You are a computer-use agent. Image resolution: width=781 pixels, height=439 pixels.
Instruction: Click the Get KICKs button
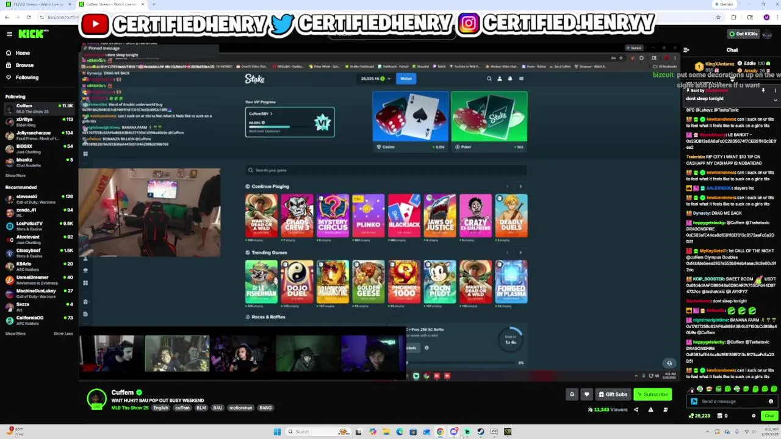click(x=743, y=34)
